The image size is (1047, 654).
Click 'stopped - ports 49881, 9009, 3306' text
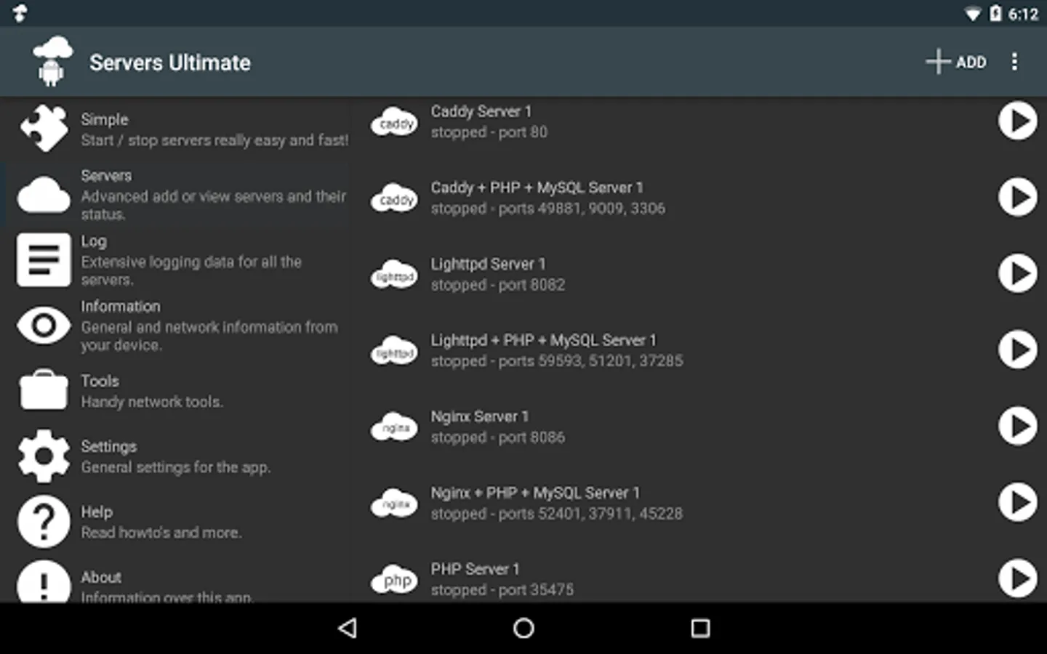(547, 209)
